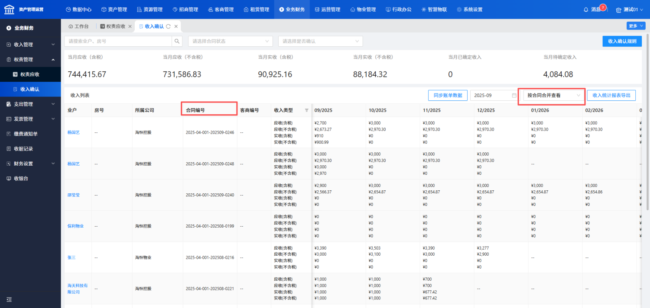Close the 权责应收 tab
This screenshot has height=308, width=650.
(130, 26)
